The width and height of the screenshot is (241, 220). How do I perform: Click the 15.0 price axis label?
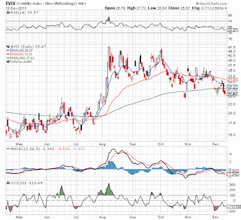click(x=233, y=135)
